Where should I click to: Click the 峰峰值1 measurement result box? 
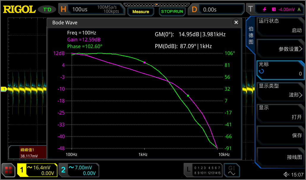pos(27,153)
